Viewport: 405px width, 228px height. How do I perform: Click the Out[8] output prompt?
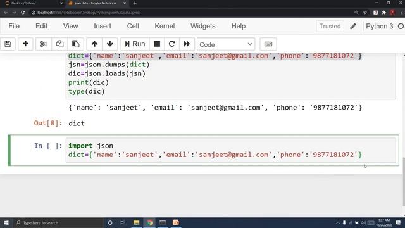48,123
